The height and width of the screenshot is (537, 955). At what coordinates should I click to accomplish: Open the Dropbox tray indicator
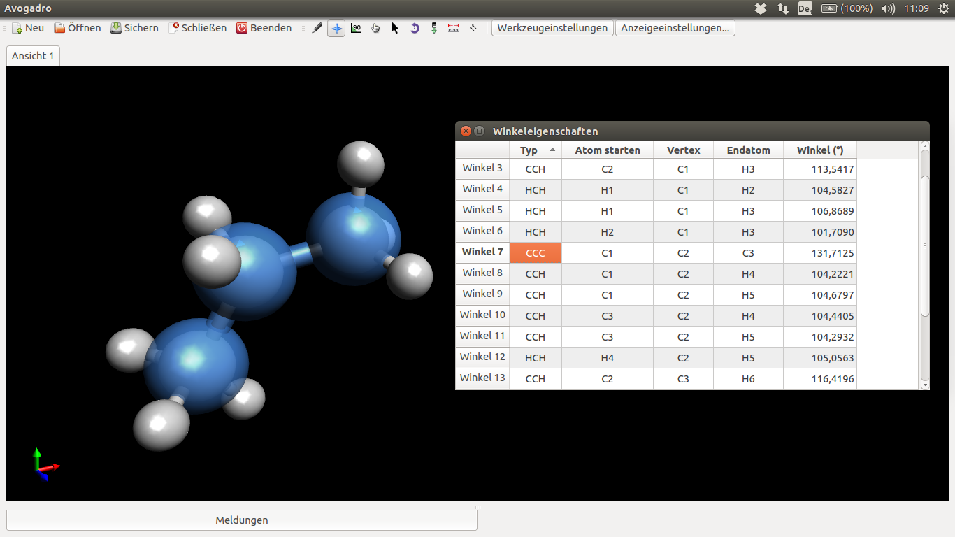tap(761, 8)
